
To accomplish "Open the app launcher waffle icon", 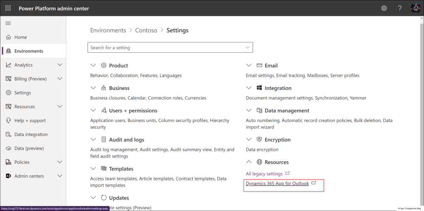I will [x=8, y=8].
